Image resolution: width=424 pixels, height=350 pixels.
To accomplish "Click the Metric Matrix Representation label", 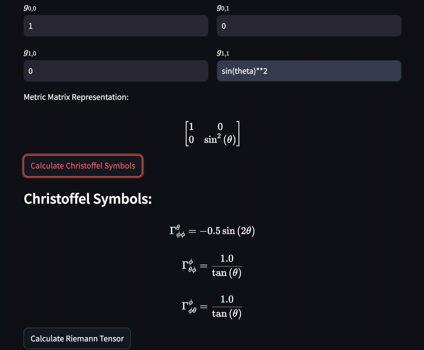I will [x=76, y=97].
